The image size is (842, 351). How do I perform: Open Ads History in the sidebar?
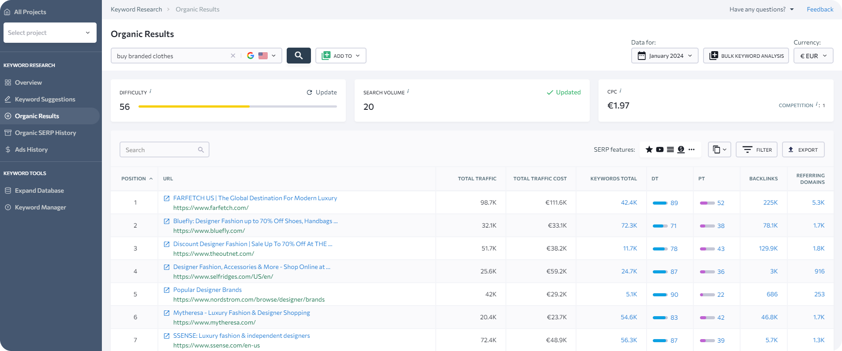[x=31, y=149]
